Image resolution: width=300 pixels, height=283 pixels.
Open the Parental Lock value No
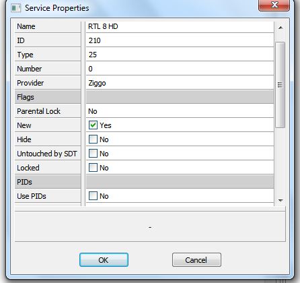tap(180, 111)
